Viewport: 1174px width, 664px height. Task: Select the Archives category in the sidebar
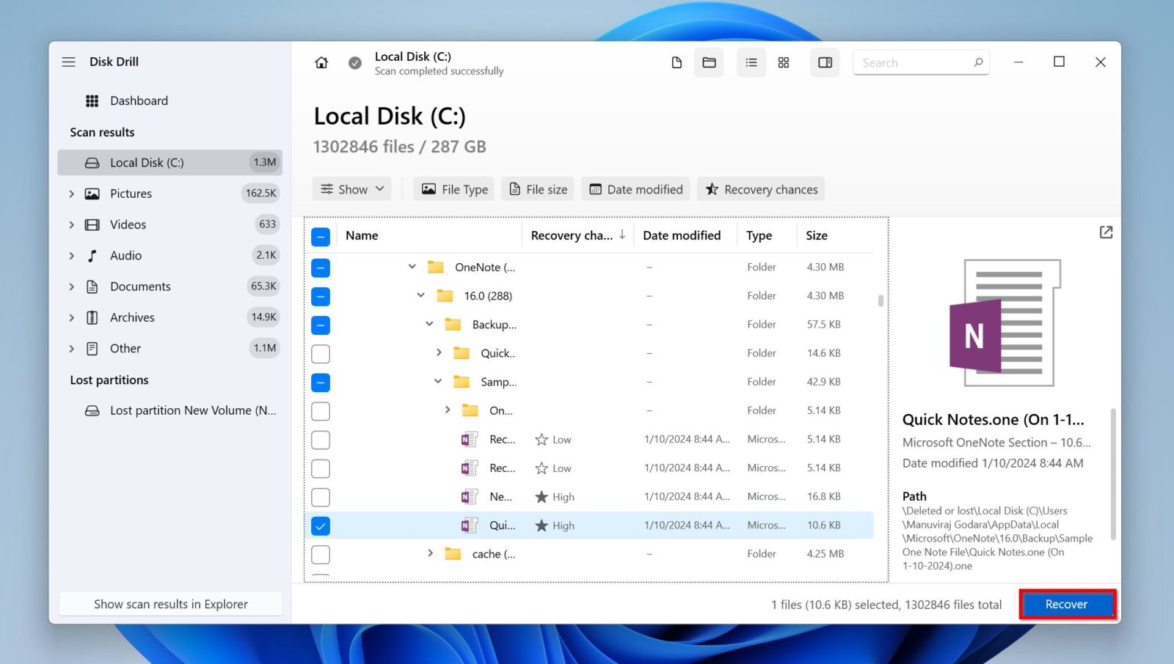(x=132, y=317)
